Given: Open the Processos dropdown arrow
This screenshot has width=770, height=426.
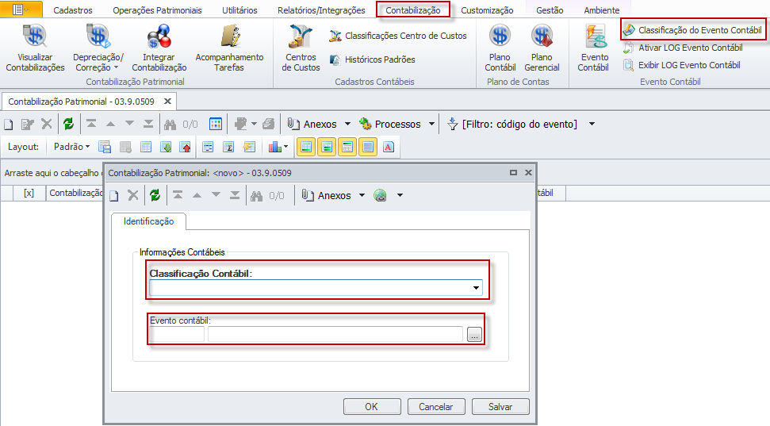Looking at the screenshot, I should click(431, 125).
